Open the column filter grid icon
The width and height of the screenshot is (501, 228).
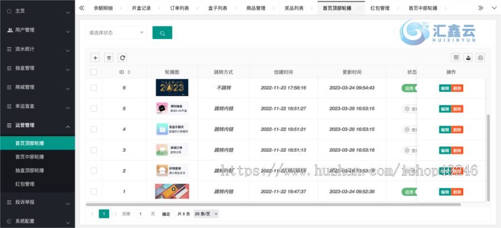[x=456, y=57]
